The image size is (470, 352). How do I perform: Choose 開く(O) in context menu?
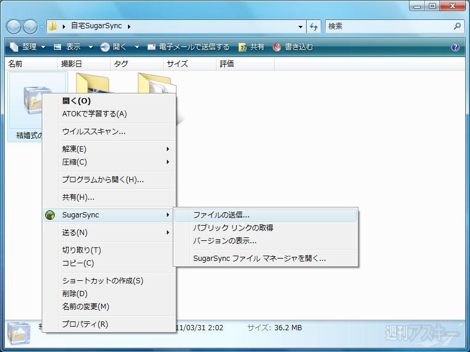point(109,101)
